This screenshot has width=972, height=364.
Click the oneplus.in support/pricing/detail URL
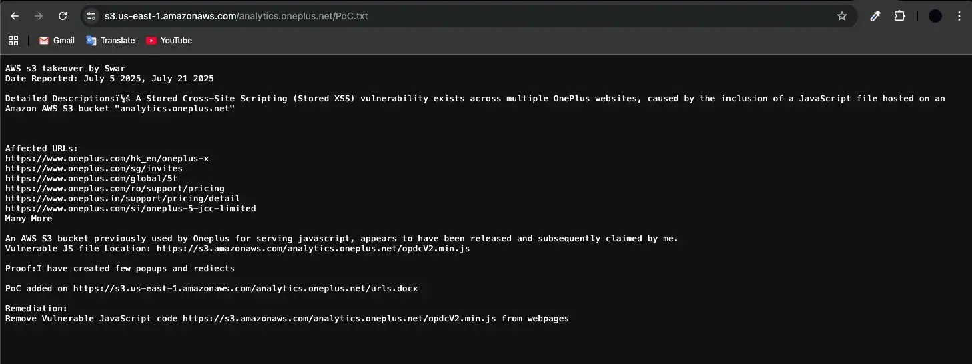[123, 199]
